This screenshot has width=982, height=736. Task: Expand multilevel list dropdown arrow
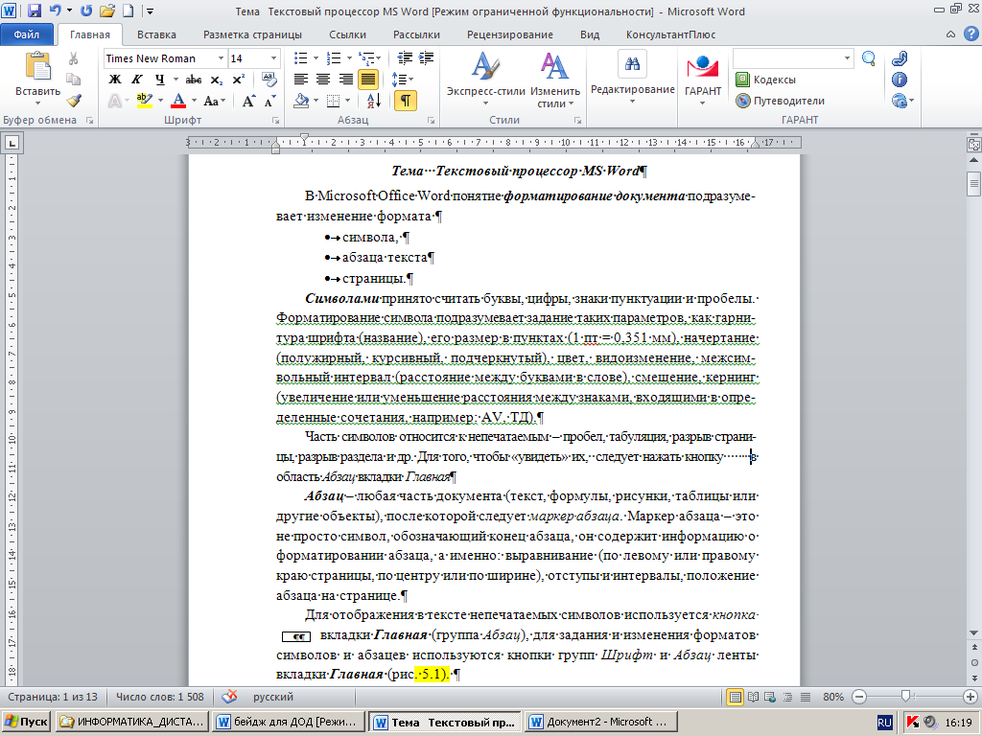378,58
